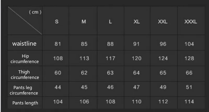Select the Hip circumference row label

point(25,59)
